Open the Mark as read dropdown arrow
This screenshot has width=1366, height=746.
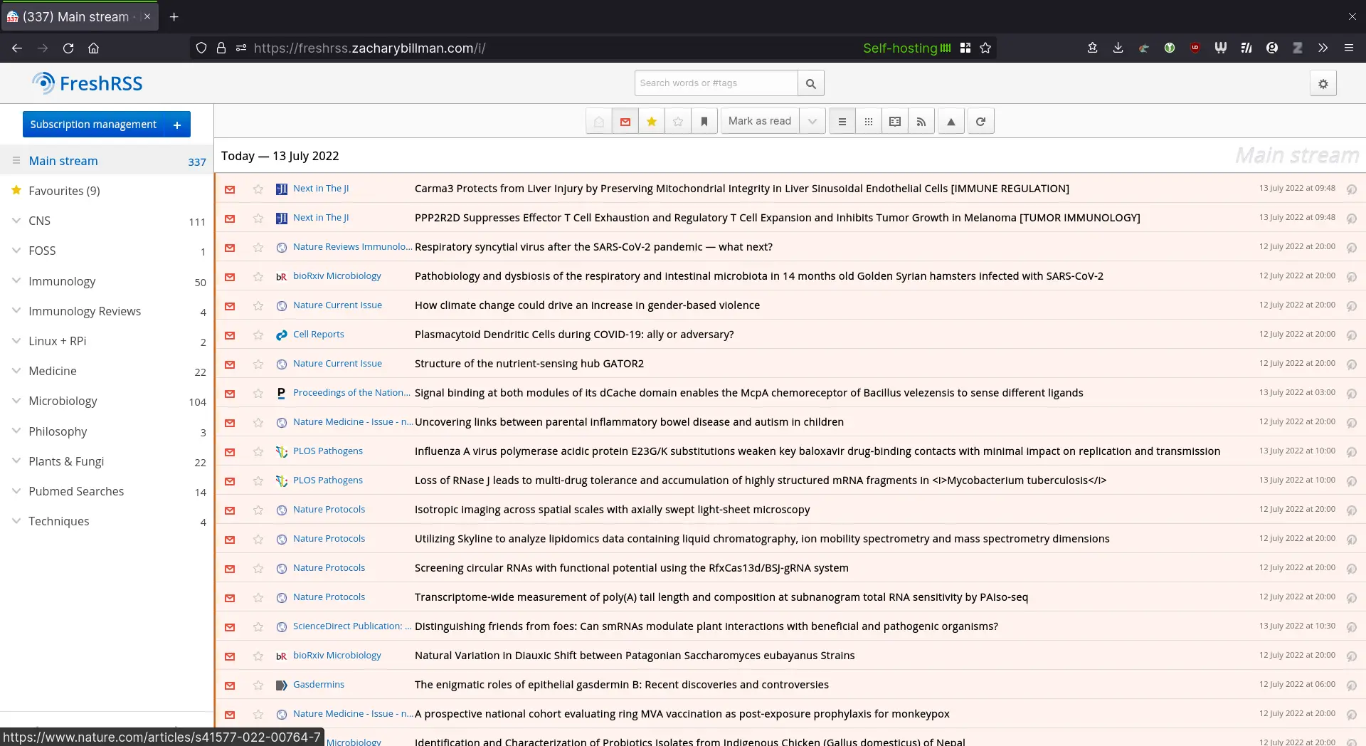click(x=812, y=122)
